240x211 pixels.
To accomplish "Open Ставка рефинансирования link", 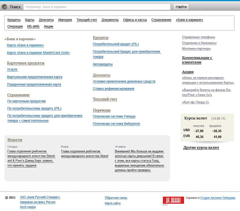I will pos(113,89).
